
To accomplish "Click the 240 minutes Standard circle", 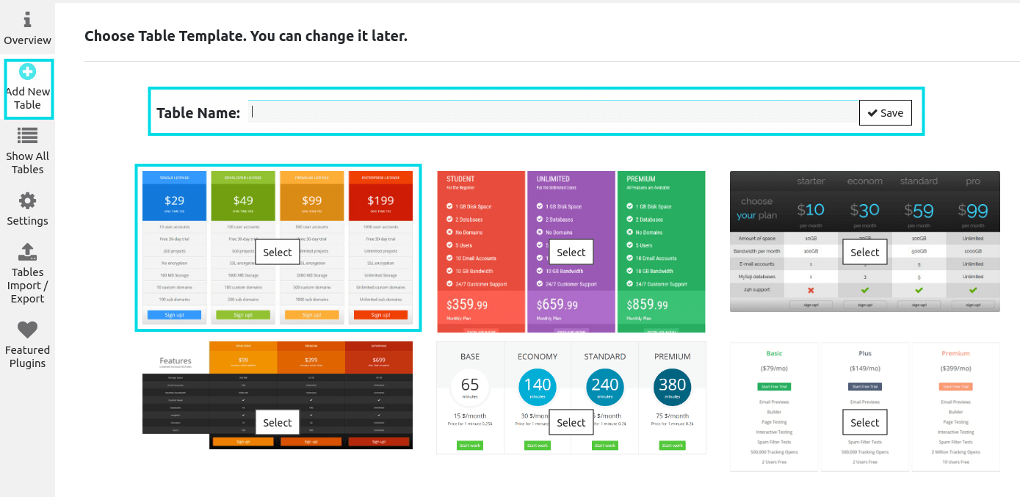I will coord(605,387).
